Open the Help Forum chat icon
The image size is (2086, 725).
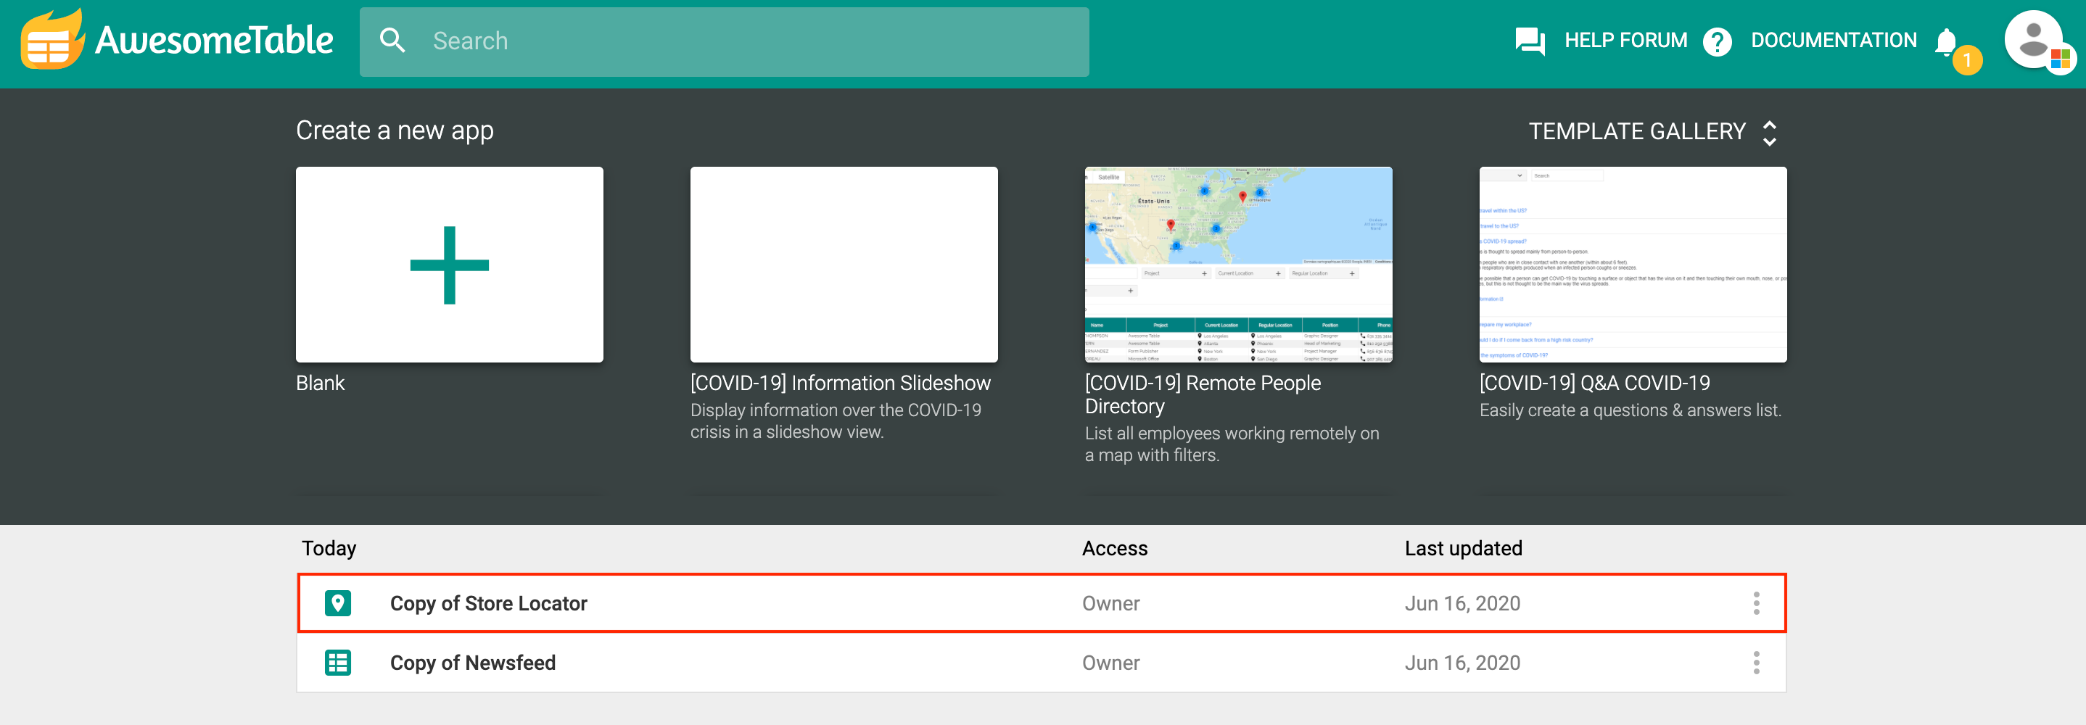coord(1530,41)
